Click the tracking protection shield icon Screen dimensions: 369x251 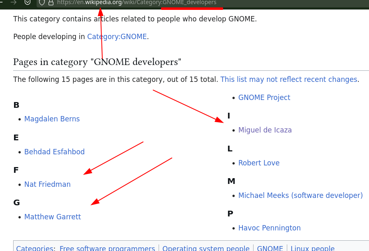(x=42, y=2)
